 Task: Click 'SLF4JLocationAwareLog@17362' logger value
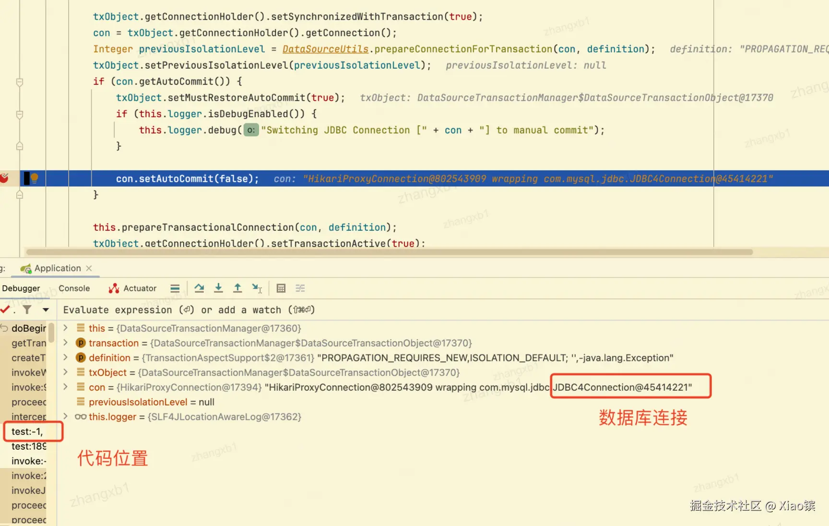point(225,417)
